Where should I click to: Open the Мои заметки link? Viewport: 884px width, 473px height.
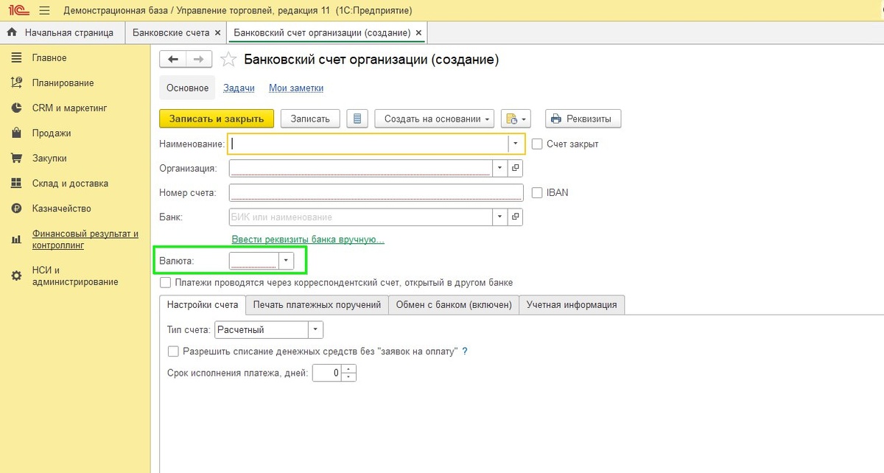click(296, 88)
